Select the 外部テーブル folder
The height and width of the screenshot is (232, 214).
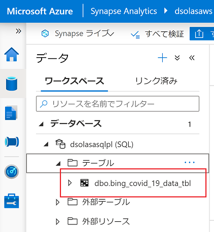coord(106,202)
